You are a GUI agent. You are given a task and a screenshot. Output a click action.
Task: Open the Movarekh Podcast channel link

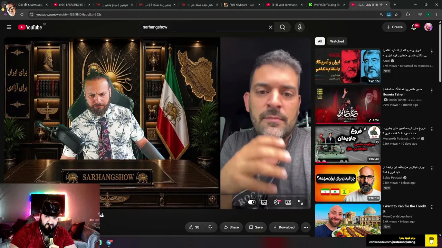coord(401,138)
